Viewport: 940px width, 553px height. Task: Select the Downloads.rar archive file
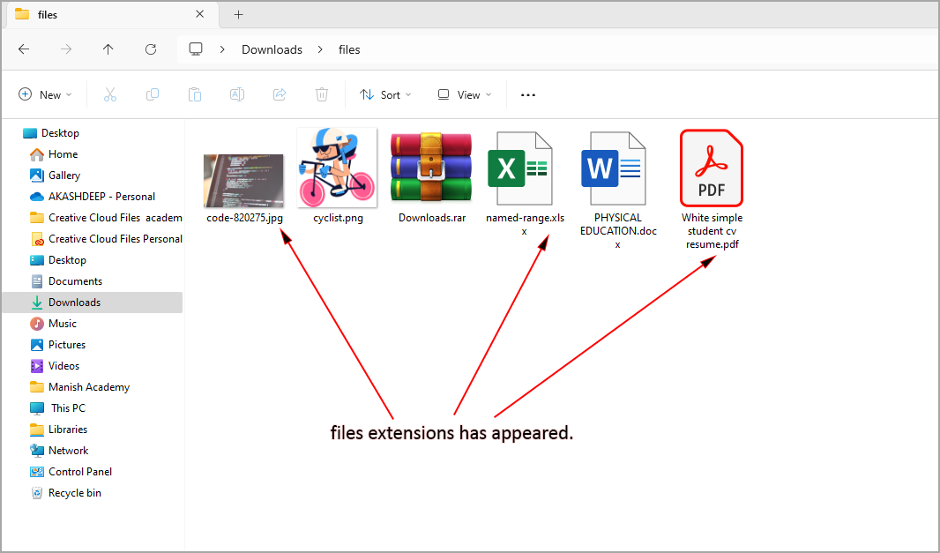431,168
